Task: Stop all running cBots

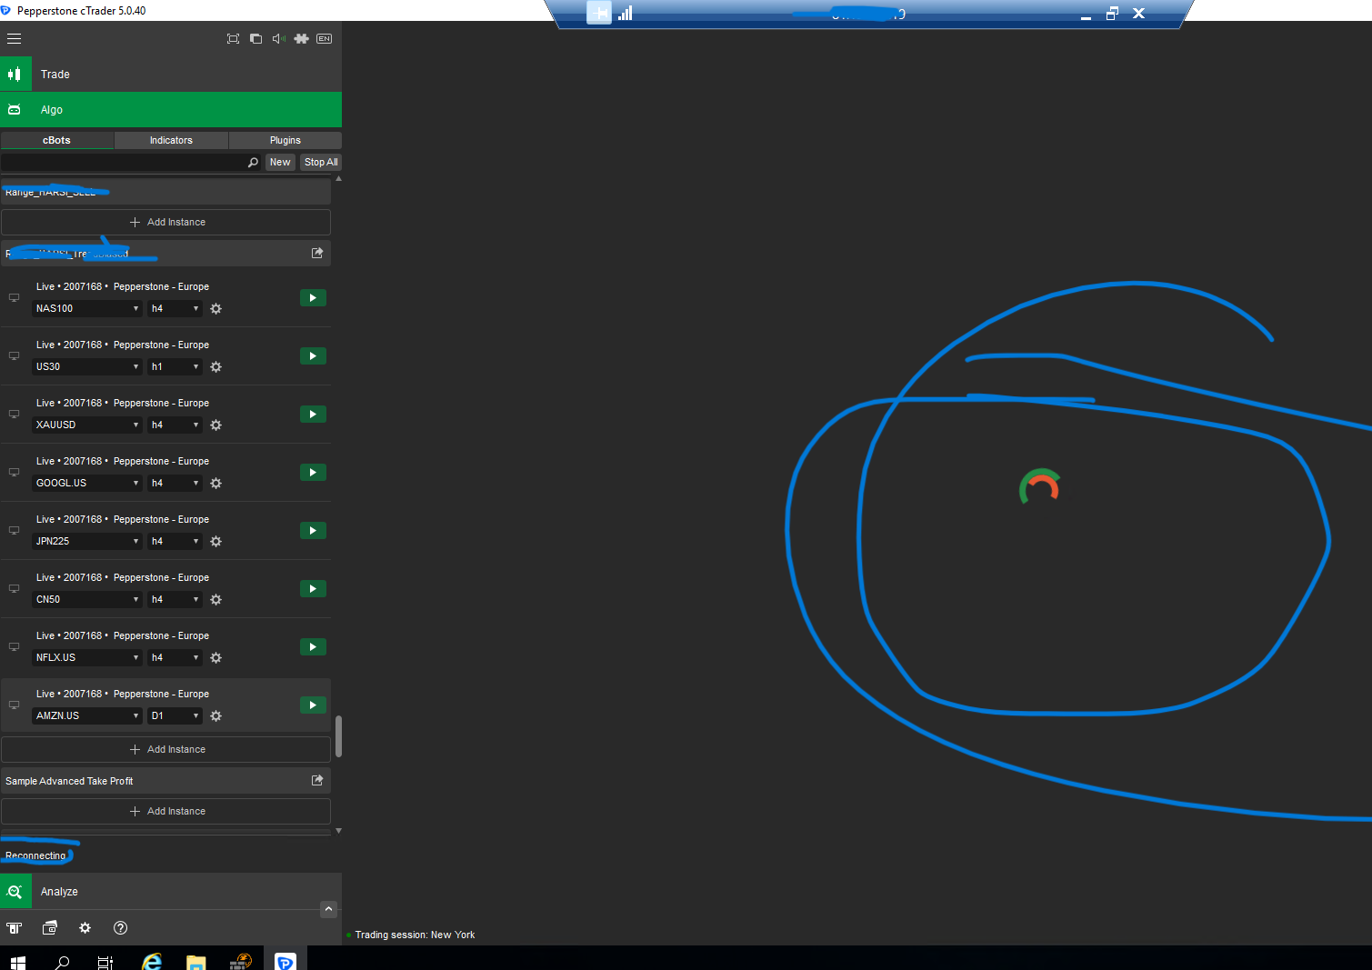Action: point(321,162)
